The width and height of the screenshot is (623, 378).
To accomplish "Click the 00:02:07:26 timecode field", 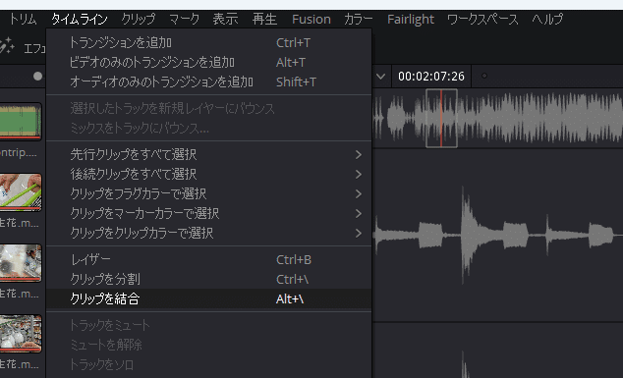I will [431, 77].
